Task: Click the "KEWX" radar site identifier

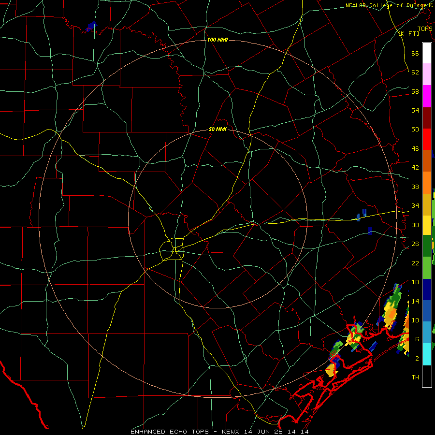Action: click(231, 432)
